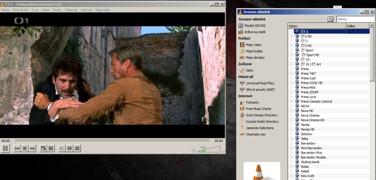Open the Nástroje menu
The width and height of the screenshot is (376, 180).
pos(71,10)
